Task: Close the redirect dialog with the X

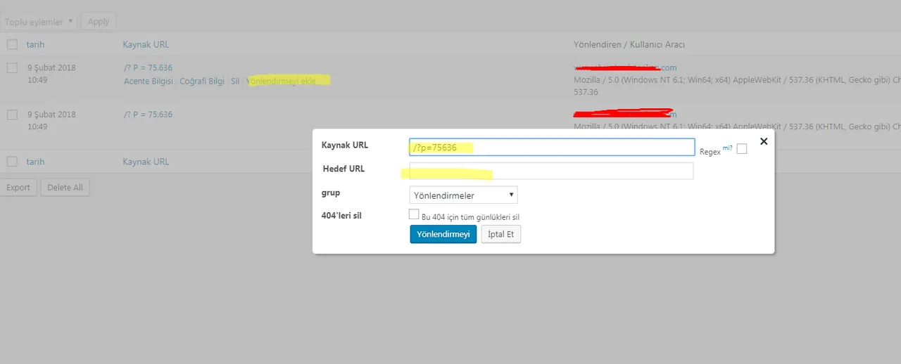Action: [764, 141]
